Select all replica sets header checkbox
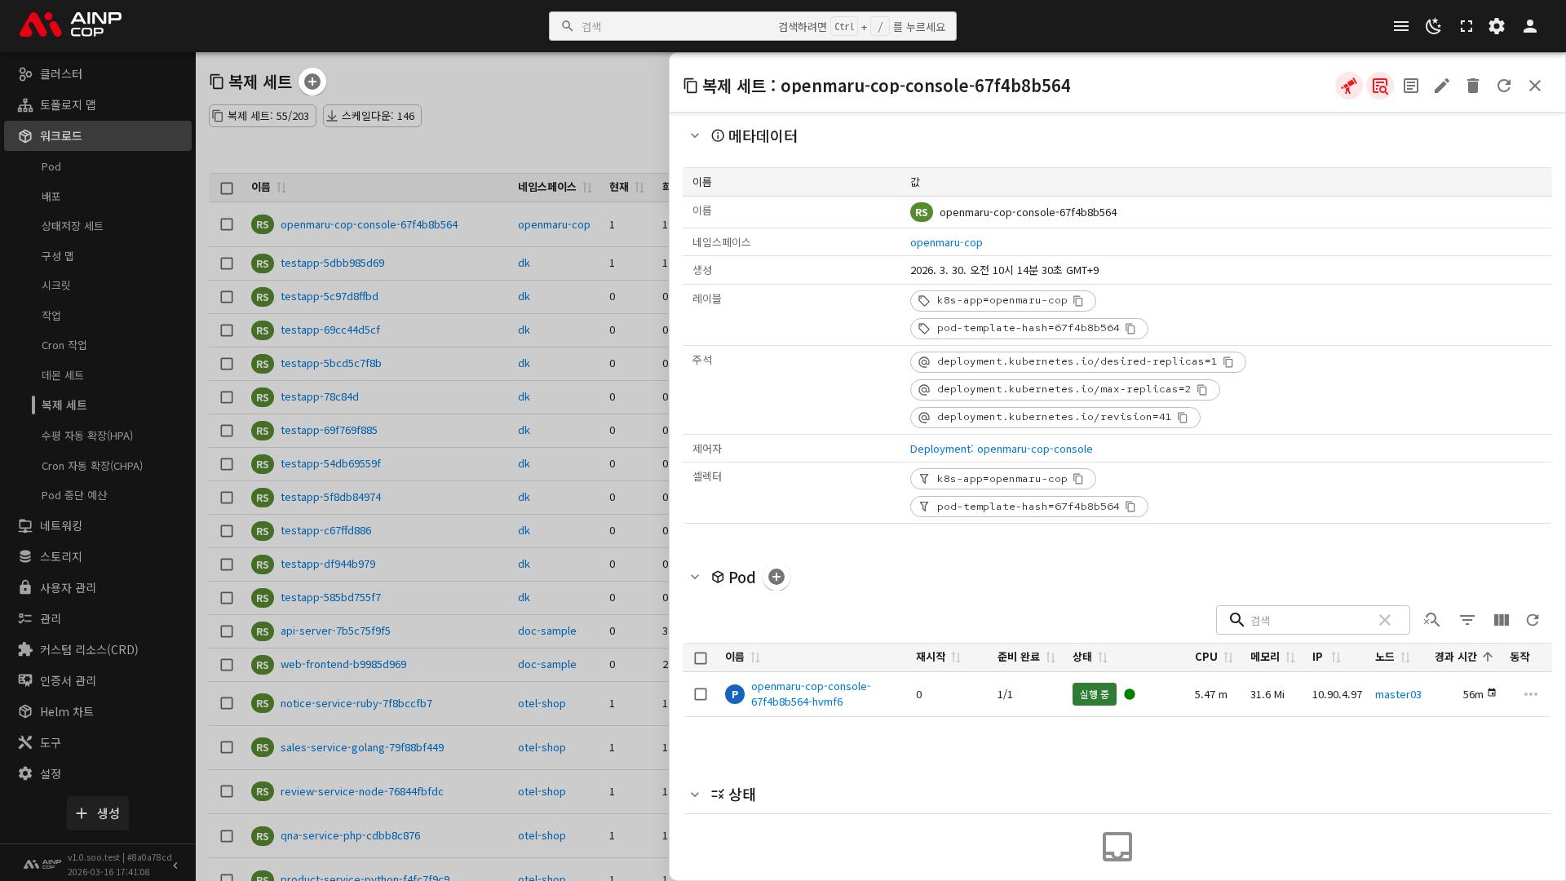 [x=227, y=188]
